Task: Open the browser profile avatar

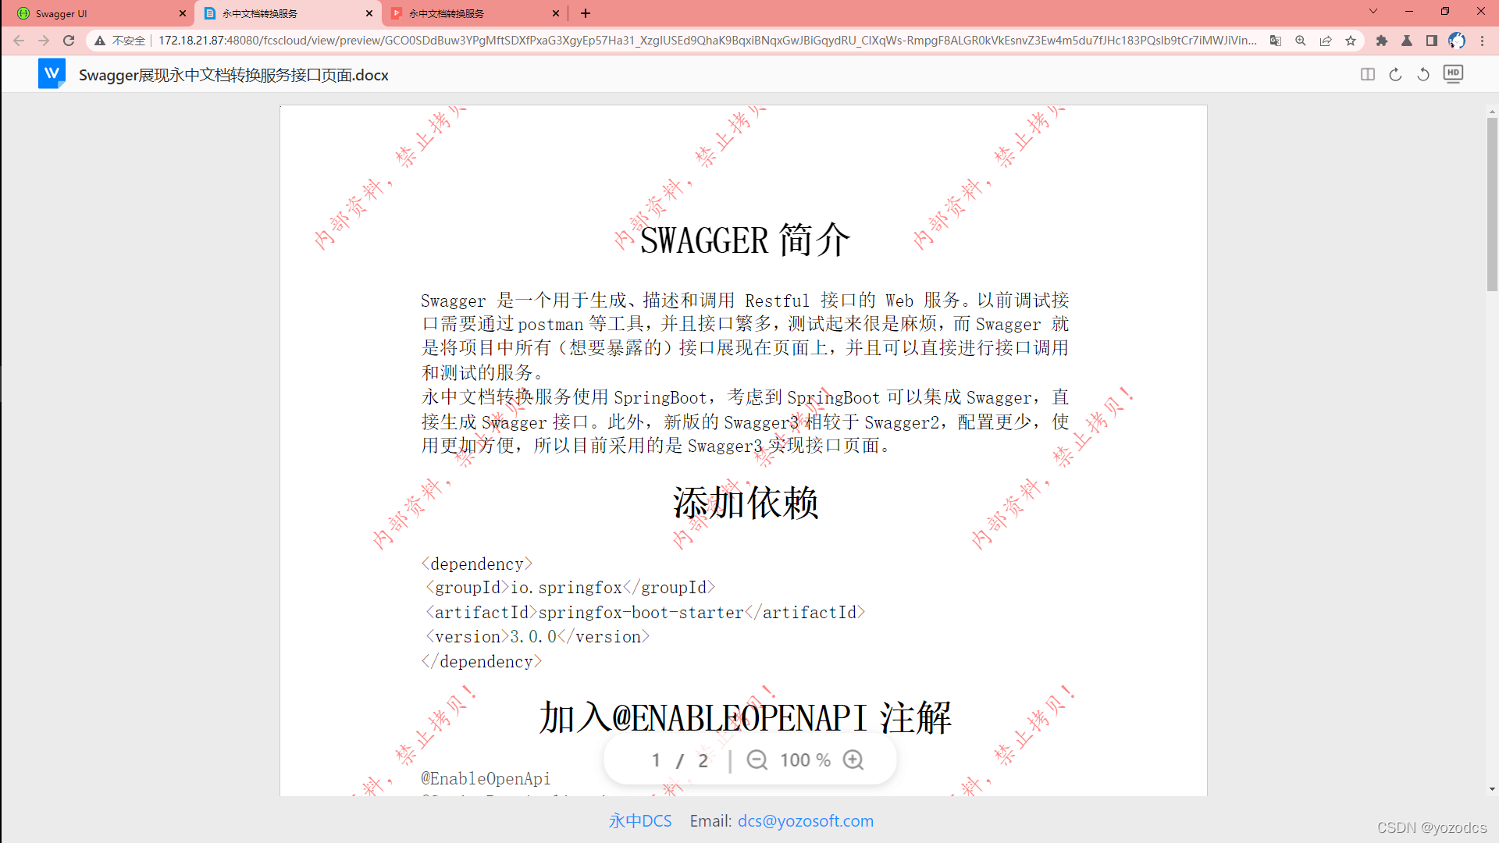Action: click(1457, 41)
